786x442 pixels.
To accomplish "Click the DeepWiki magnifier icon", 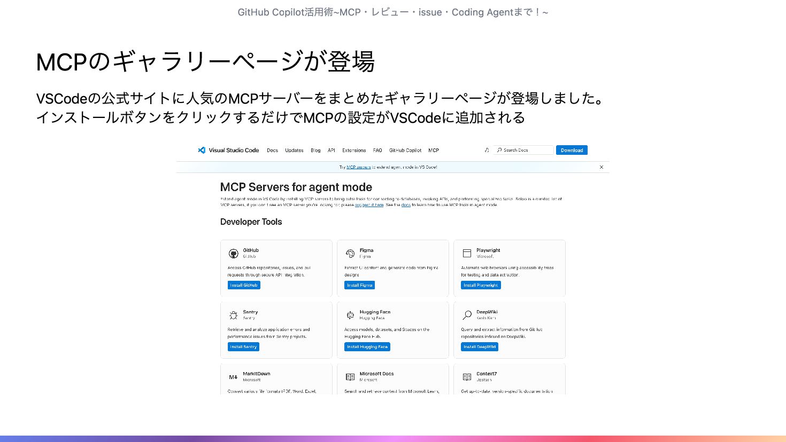I will [x=467, y=315].
